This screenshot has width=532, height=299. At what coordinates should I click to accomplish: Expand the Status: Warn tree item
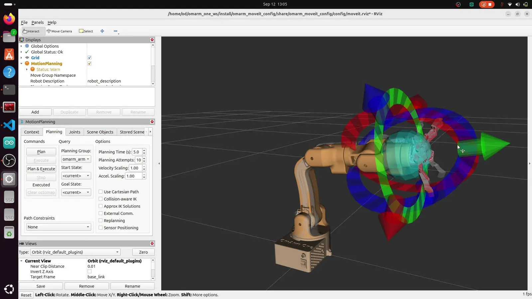point(27,69)
